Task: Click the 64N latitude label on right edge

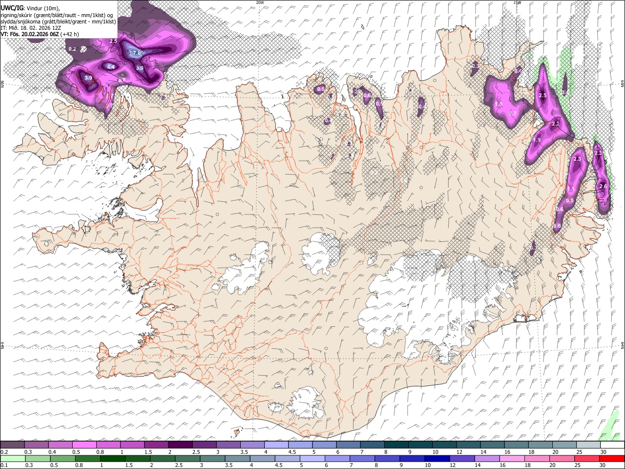Action: pyautogui.click(x=623, y=345)
